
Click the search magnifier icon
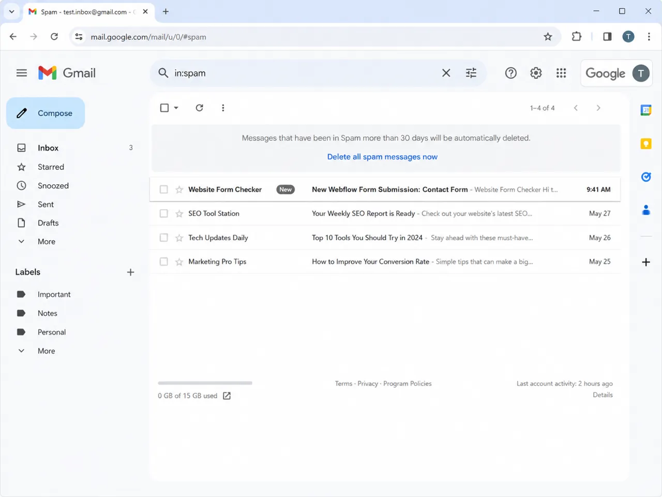click(163, 73)
